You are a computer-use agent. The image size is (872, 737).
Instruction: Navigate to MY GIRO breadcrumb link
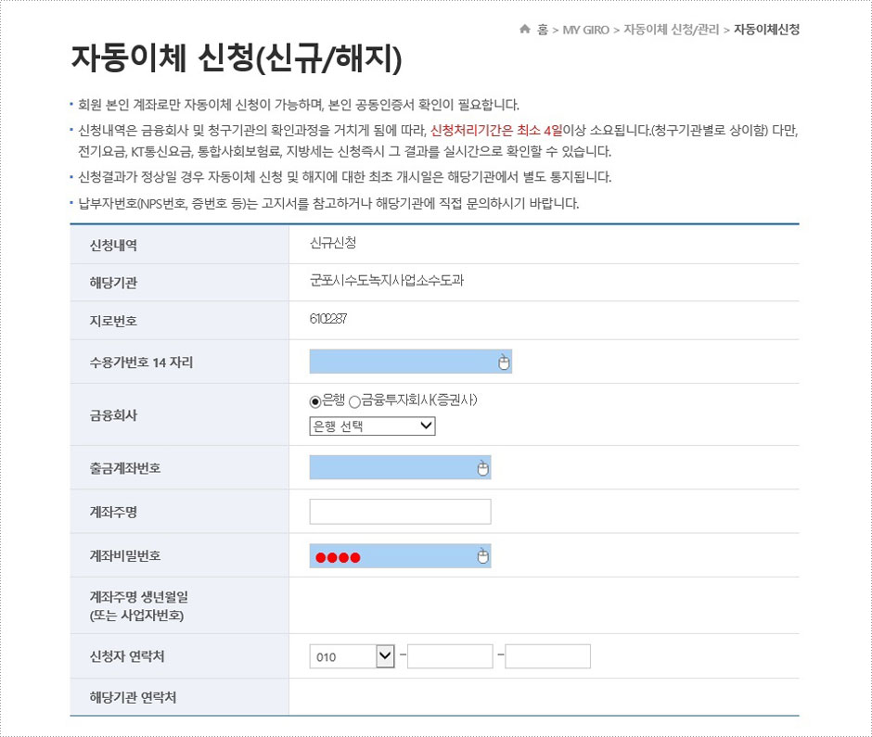coord(584,30)
